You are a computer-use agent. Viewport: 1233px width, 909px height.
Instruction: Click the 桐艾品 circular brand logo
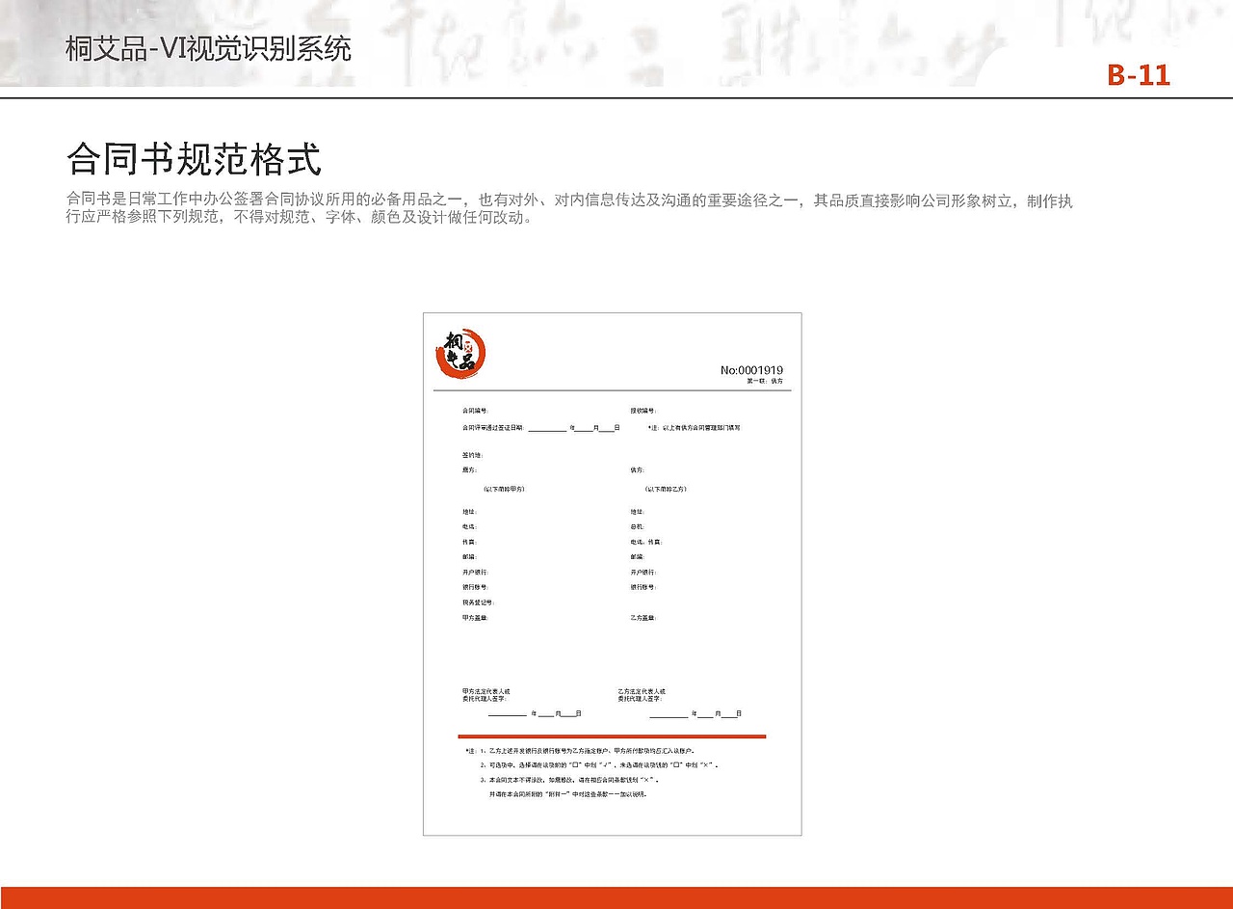[460, 354]
